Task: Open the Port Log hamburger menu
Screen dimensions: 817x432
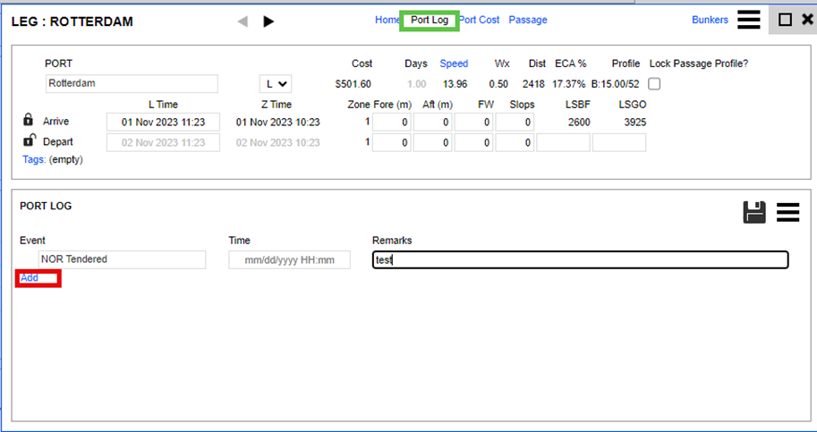Action: pos(788,212)
